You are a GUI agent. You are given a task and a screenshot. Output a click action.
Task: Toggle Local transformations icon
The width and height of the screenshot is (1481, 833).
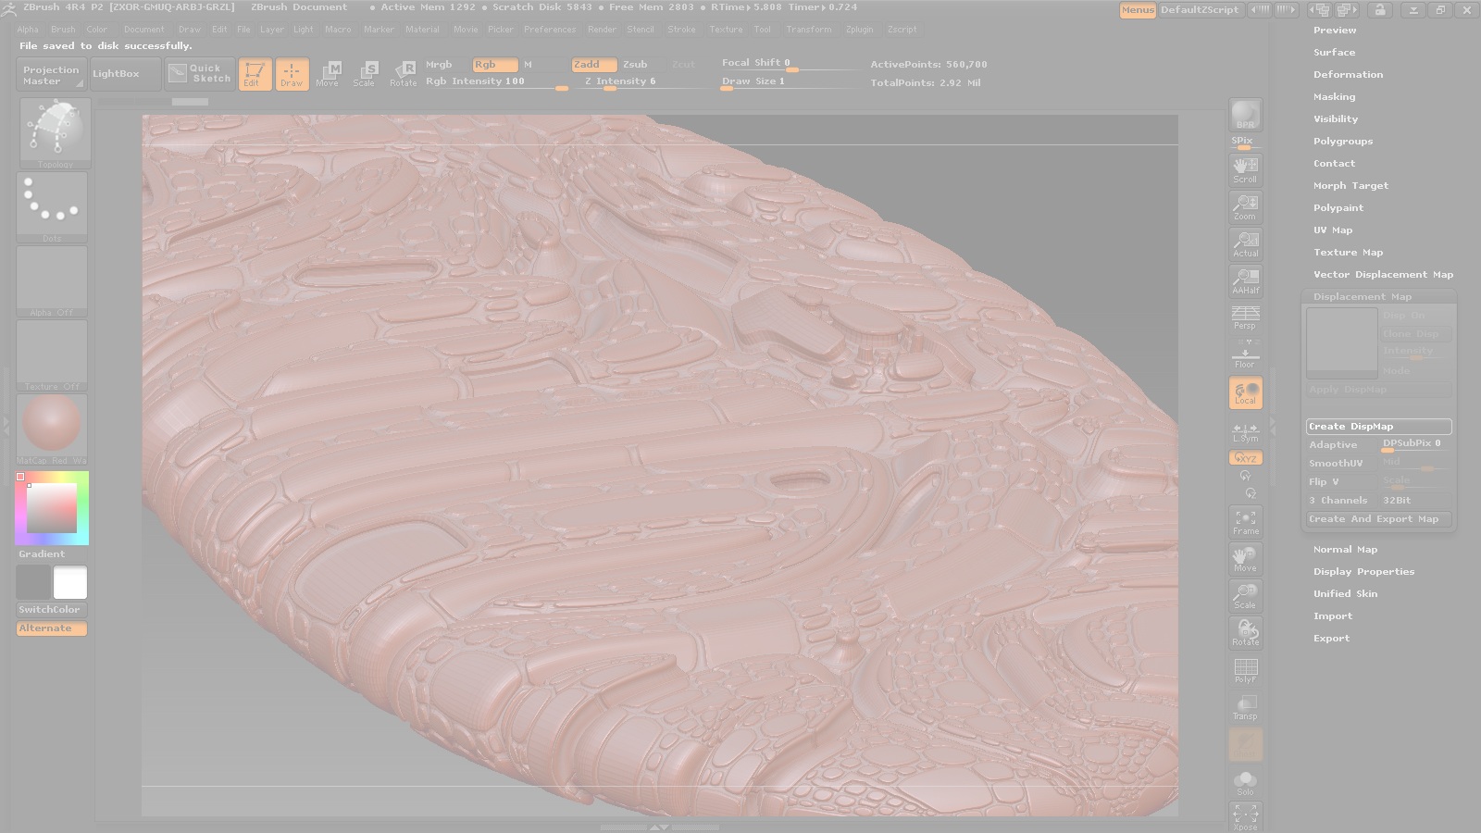coord(1246,392)
